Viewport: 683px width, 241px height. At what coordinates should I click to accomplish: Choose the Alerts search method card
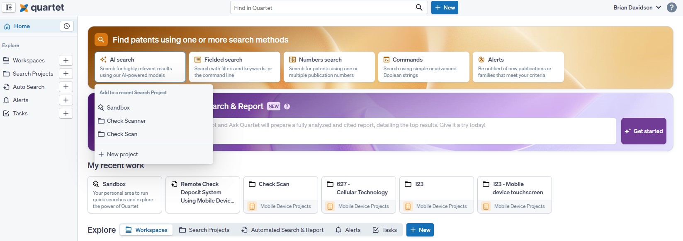coord(518,67)
